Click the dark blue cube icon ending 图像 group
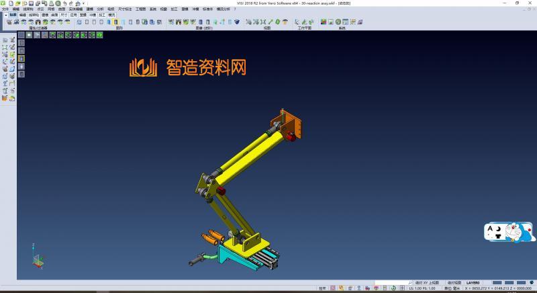The image size is (537, 293). click(237, 22)
